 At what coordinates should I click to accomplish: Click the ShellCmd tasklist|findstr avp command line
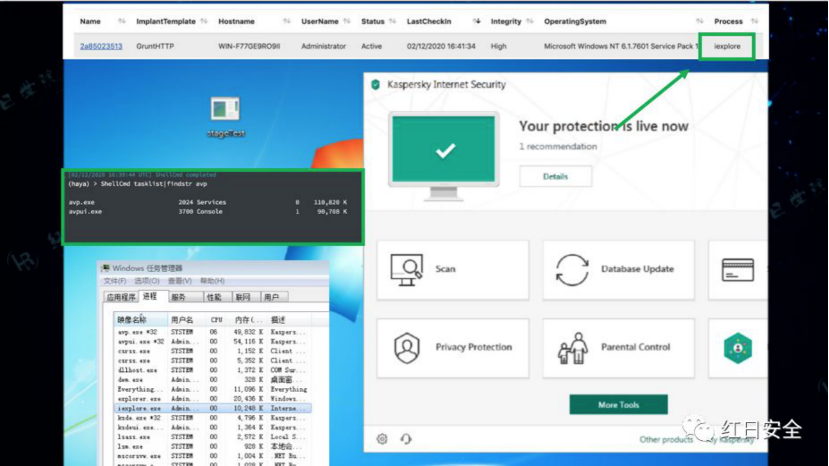click(138, 184)
